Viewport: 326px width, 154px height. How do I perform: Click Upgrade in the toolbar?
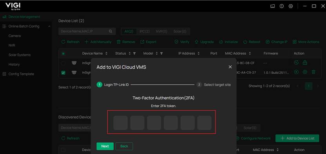click(x=204, y=42)
